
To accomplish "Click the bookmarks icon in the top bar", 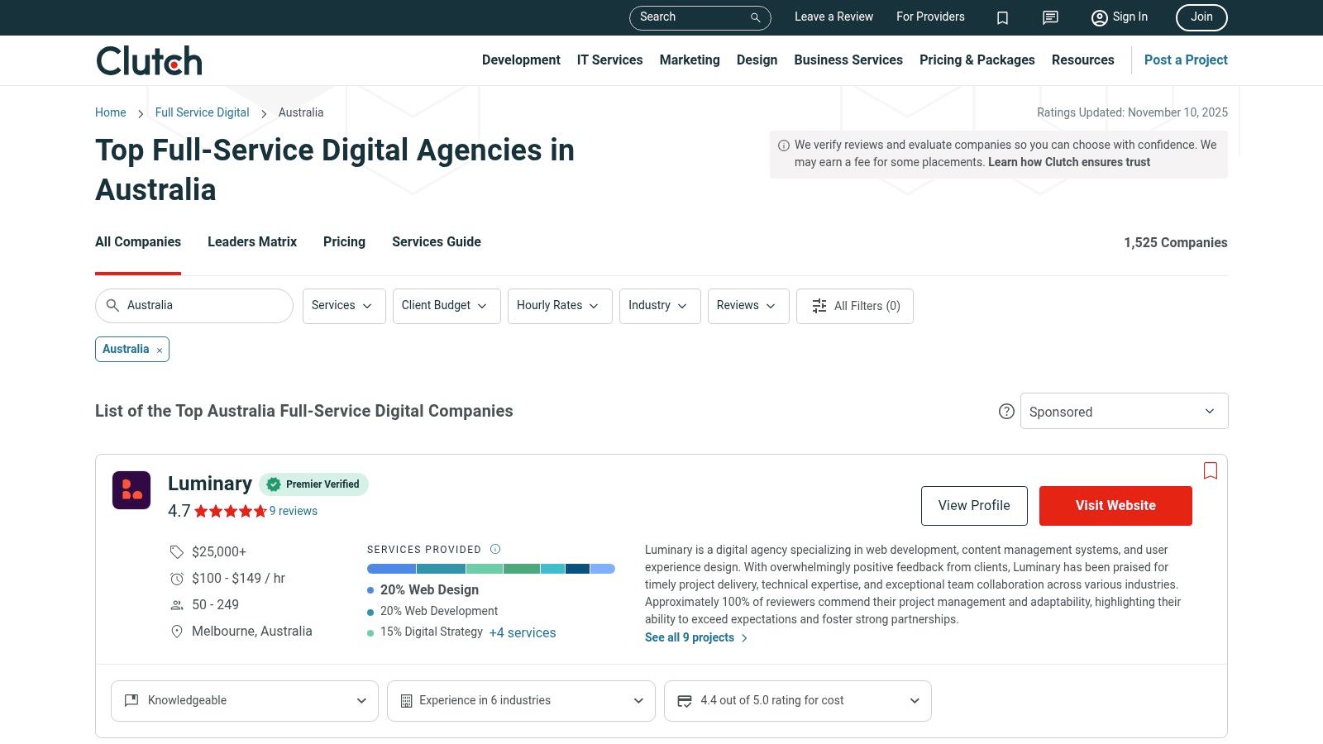I will (1002, 17).
